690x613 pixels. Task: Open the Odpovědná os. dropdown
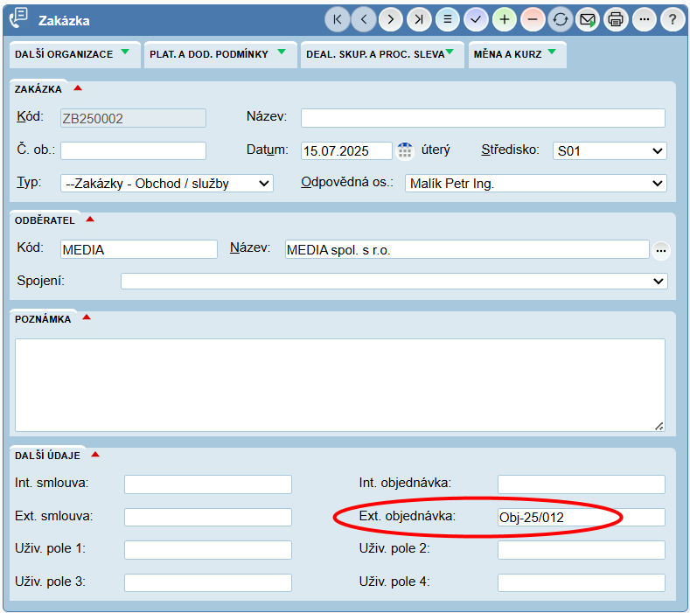535,184
